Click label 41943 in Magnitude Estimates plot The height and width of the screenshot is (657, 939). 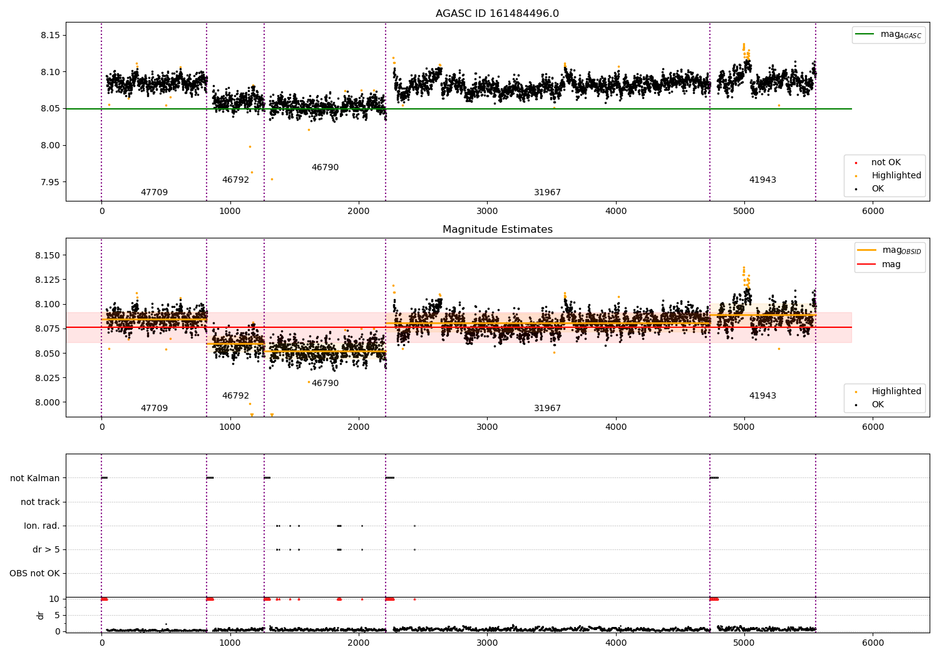(762, 396)
